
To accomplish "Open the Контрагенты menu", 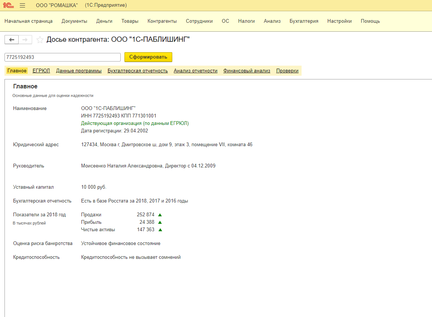I will [162, 21].
